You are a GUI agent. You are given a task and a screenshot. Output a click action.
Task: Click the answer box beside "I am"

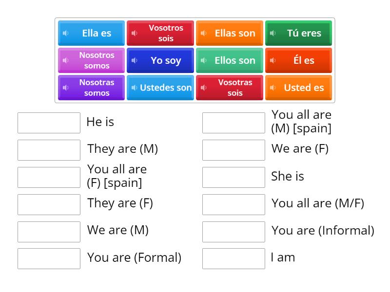click(x=234, y=258)
